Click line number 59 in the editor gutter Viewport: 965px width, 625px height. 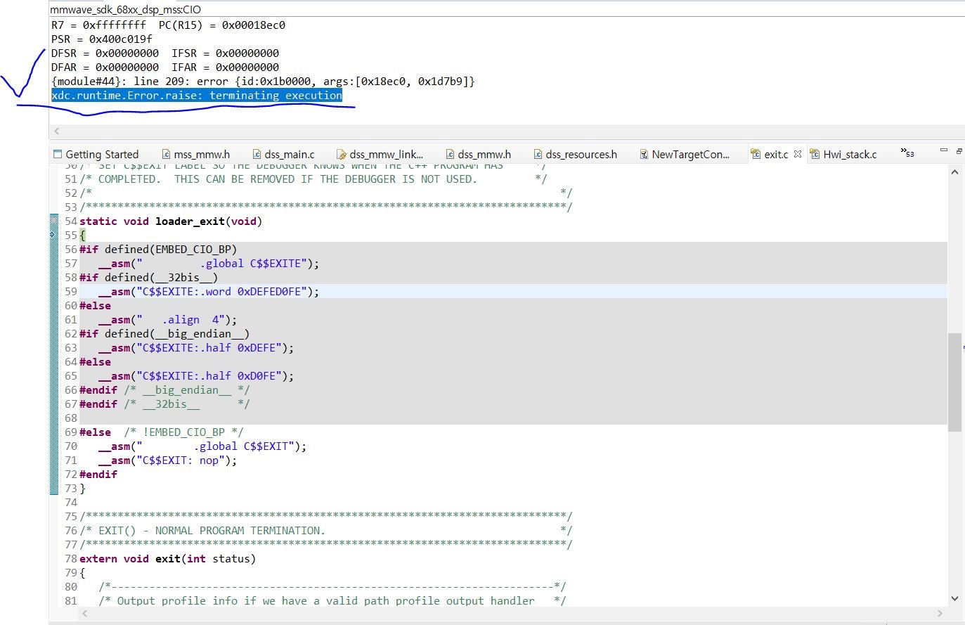[x=70, y=291]
